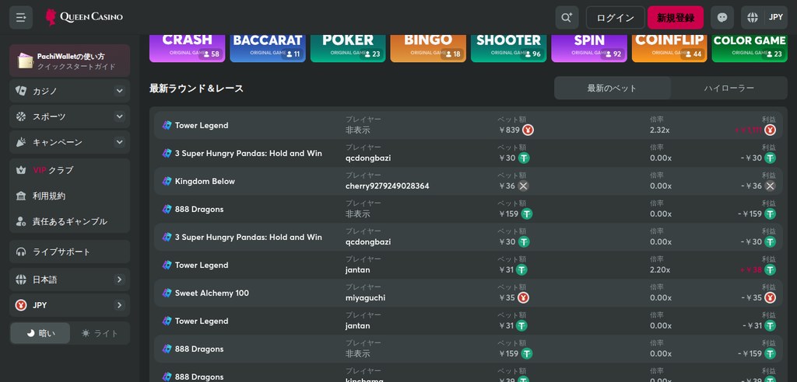Click the yen coin icon next to ¥839 bet
The height and width of the screenshot is (382, 797).
(528, 130)
